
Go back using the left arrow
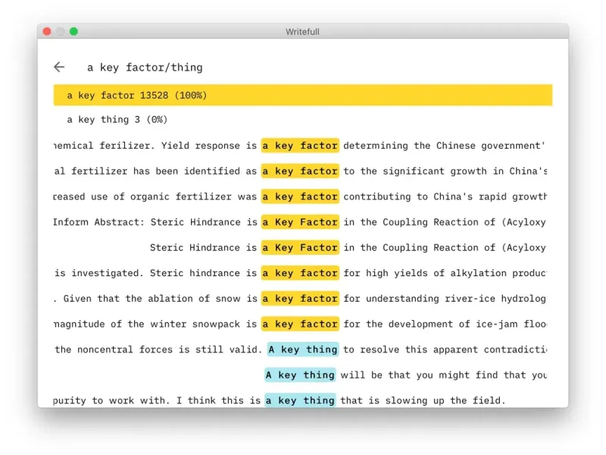point(59,67)
